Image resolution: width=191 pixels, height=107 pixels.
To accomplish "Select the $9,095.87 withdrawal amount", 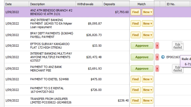I will (95, 23).
